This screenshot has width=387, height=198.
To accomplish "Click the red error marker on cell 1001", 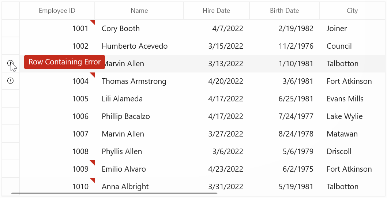I will (x=92, y=22).
